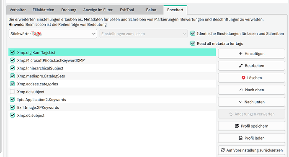Click the up chevron icon on Nach oben

point(241,90)
